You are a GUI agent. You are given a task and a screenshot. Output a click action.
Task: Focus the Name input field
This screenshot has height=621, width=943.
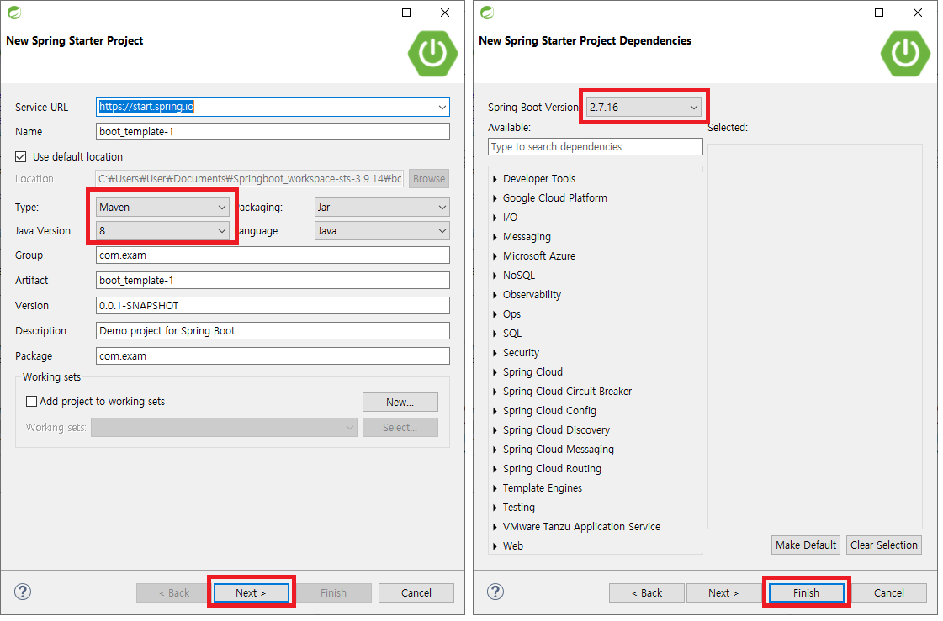274,132
